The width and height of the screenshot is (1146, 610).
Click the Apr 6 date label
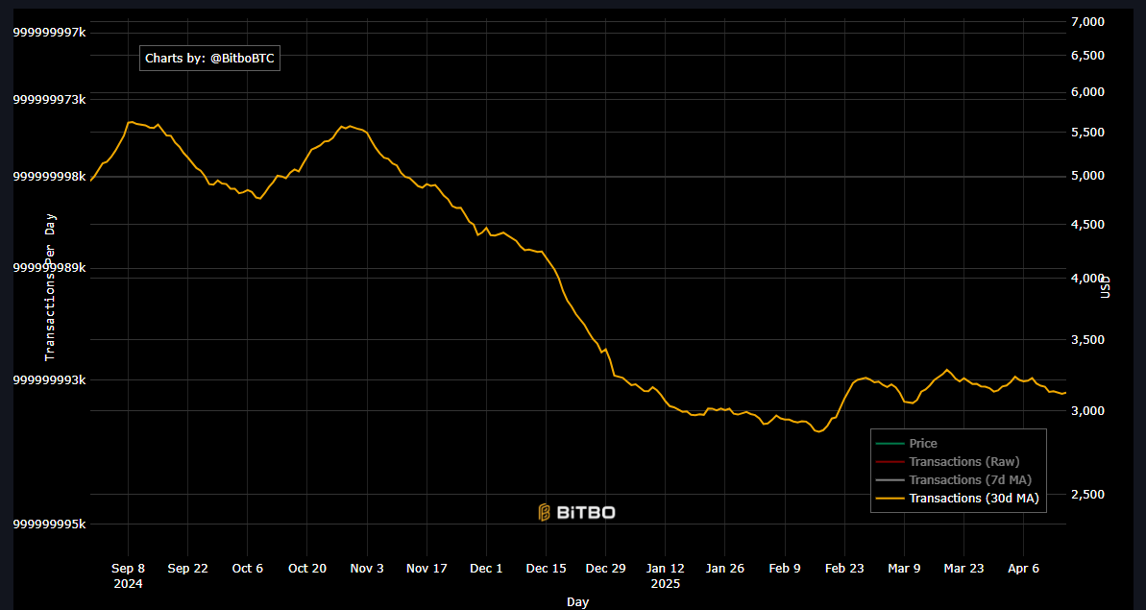pyautogui.click(x=1023, y=569)
